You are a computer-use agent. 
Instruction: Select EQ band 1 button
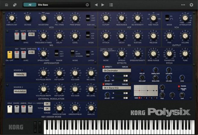[139, 98]
